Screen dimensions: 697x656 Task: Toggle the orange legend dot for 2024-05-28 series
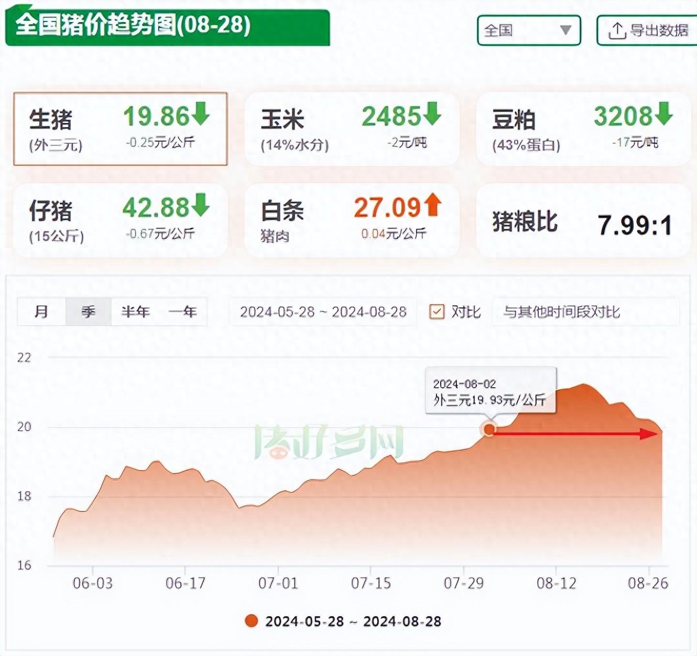point(252,621)
